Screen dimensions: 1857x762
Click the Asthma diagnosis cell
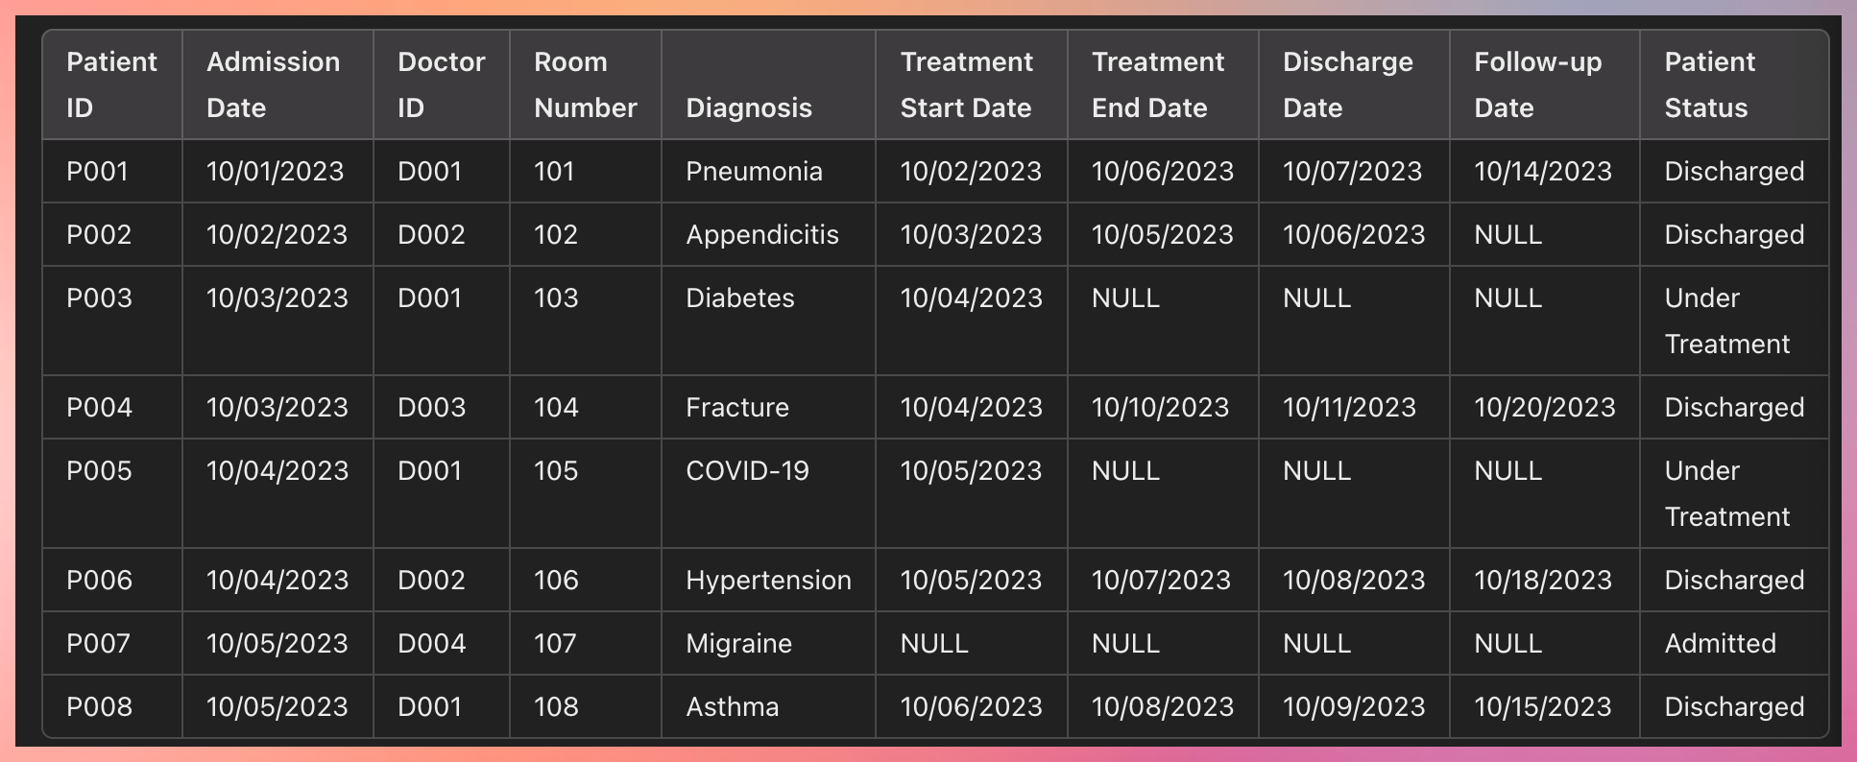732,706
